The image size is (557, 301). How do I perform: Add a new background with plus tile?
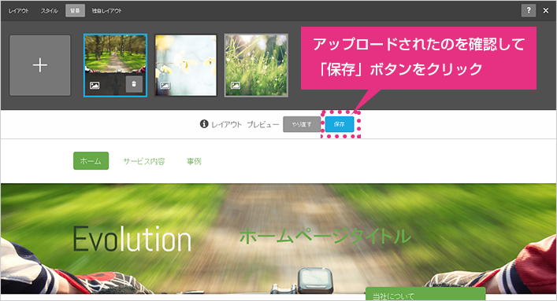click(40, 65)
